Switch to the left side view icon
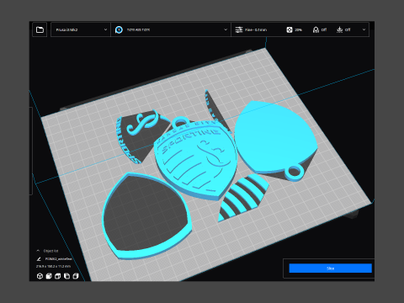The height and width of the screenshot is (303, 404). 66,276
